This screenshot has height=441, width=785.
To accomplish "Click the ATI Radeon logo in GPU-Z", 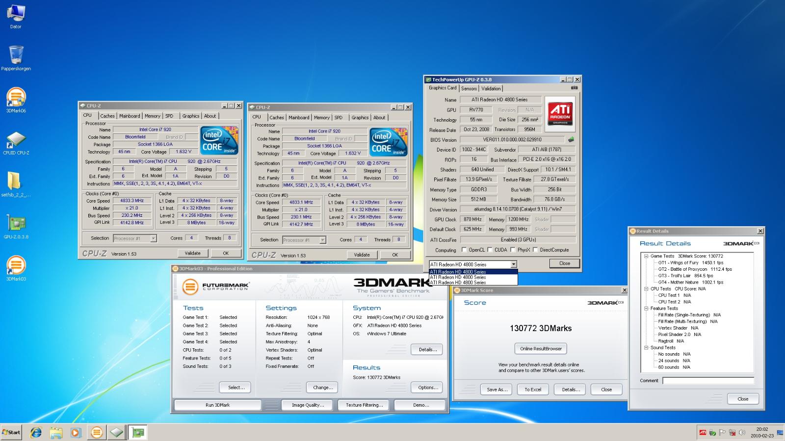I will (x=560, y=113).
